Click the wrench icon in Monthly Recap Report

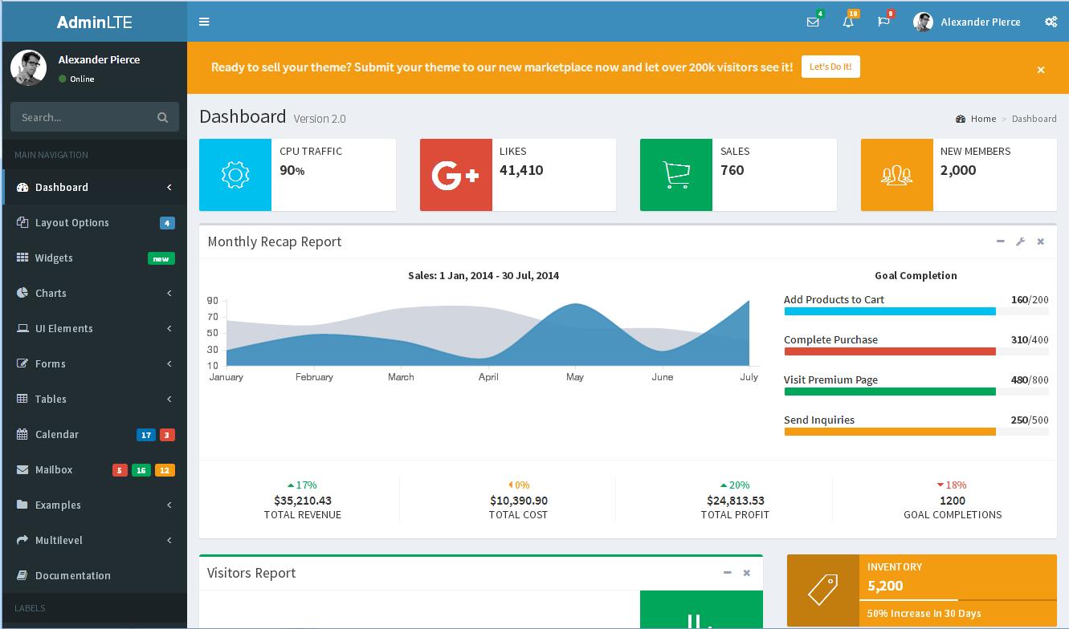coord(1020,241)
